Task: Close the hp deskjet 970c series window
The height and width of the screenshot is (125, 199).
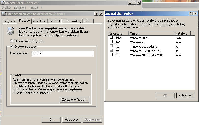Action: [x=139, y=3]
